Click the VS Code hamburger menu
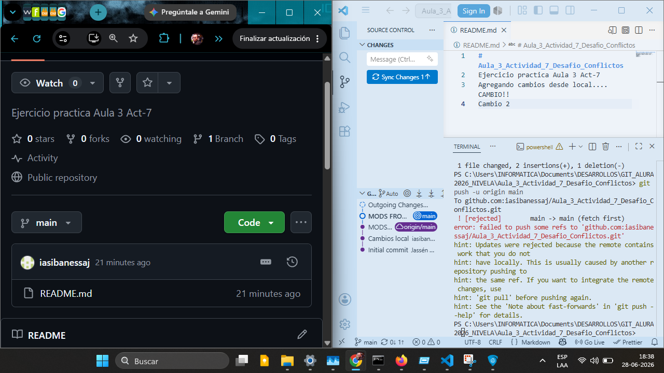This screenshot has width=664, height=373. pyautogui.click(x=365, y=10)
